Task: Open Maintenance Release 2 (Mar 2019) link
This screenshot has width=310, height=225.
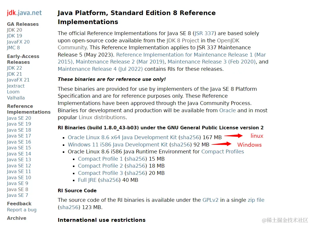Action: click(x=120, y=62)
